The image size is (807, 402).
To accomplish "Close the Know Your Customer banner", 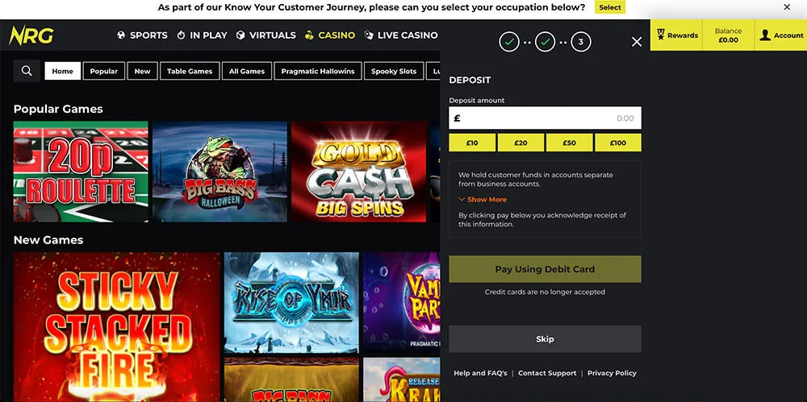I will click(x=787, y=7).
